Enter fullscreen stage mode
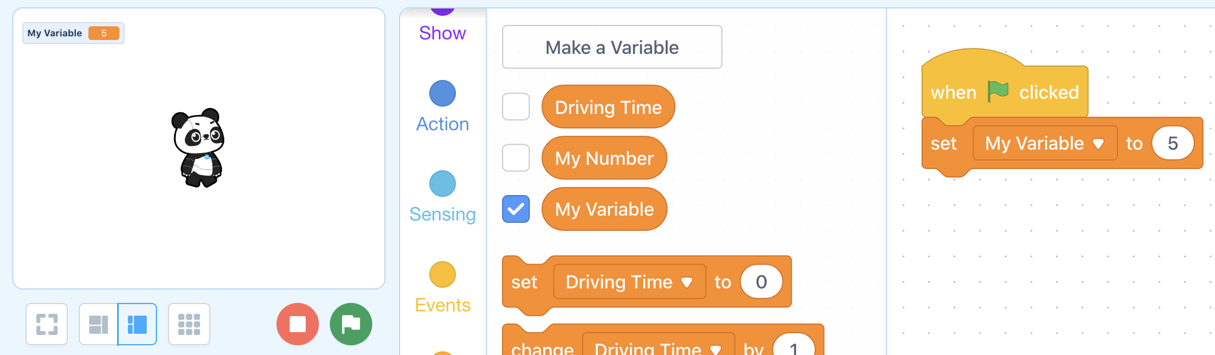This screenshot has width=1215, height=355. pyautogui.click(x=47, y=324)
